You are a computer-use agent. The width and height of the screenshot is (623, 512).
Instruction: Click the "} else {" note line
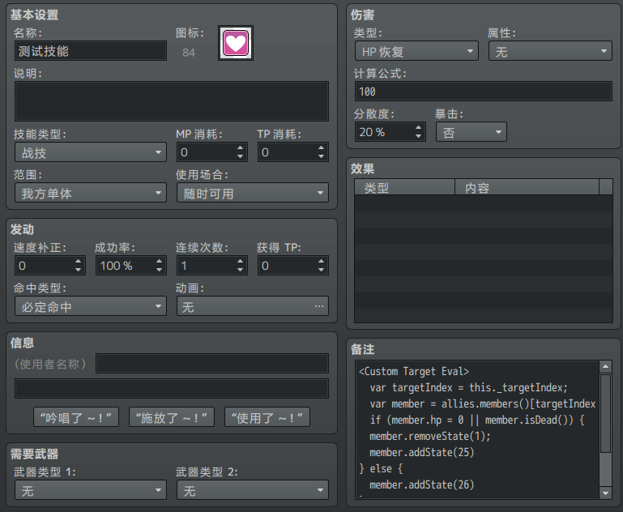[381, 469]
